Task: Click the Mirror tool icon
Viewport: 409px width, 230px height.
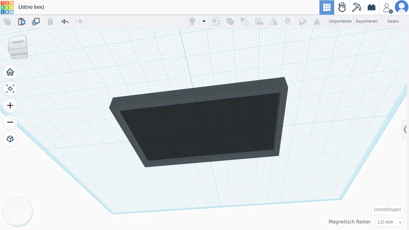Action: 273,22
